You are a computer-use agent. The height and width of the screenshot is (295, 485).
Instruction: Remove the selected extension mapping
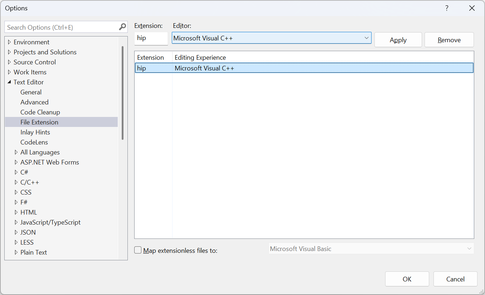click(449, 40)
